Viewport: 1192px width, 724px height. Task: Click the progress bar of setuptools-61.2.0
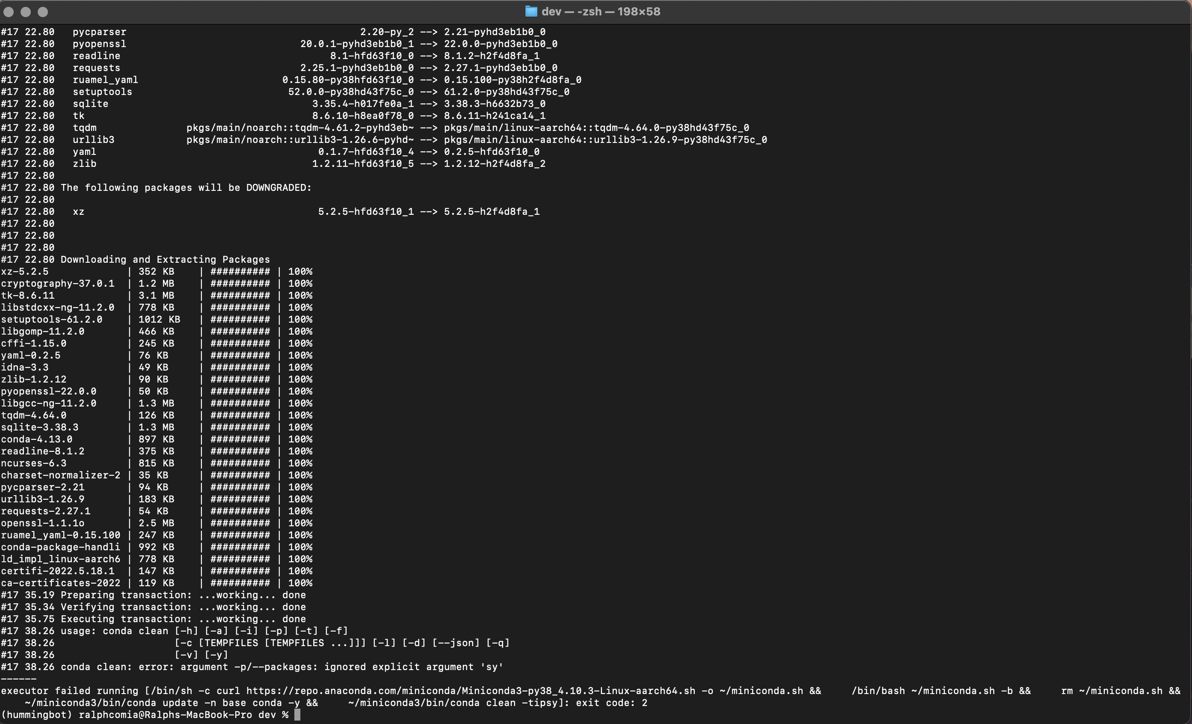point(240,319)
